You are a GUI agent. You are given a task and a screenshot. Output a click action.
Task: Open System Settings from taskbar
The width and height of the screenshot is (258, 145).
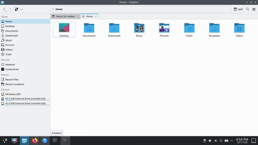(x=55, y=140)
